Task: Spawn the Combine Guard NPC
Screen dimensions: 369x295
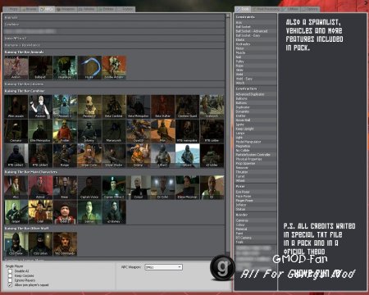Action: [187, 107]
